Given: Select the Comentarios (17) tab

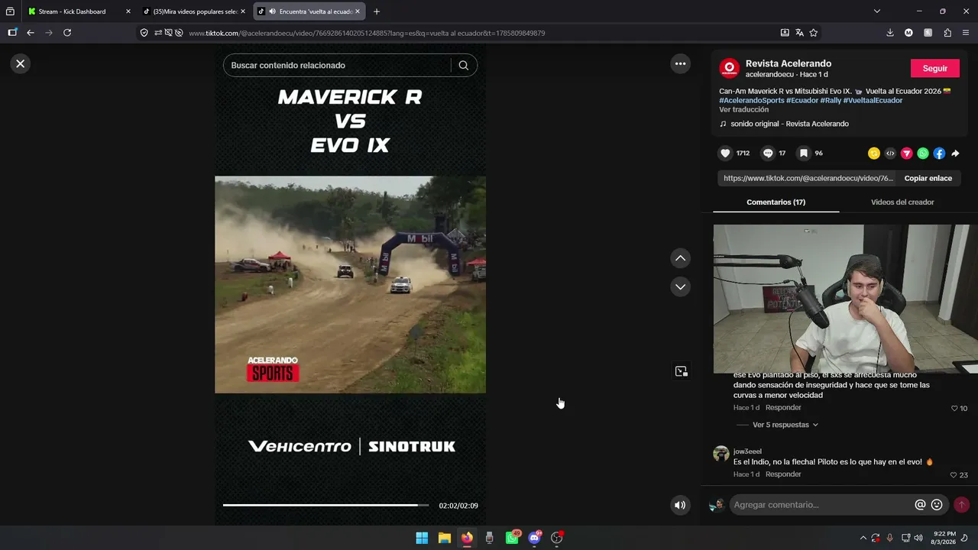Looking at the screenshot, I should 776,202.
